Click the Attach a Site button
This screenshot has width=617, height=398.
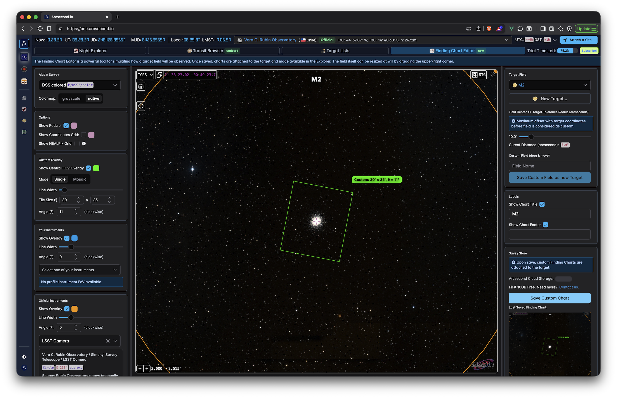[579, 40]
